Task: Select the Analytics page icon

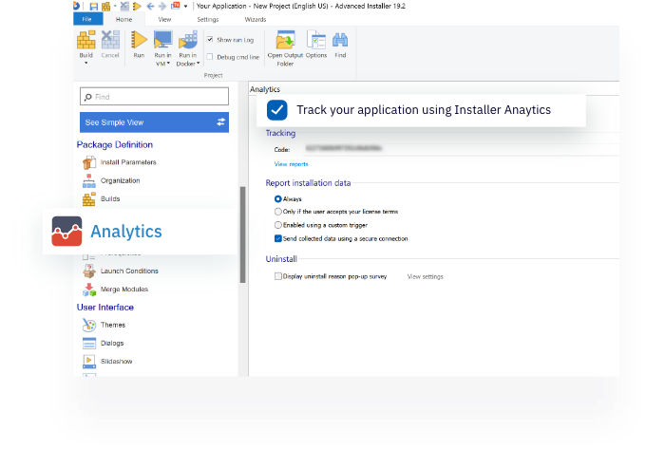Action: tap(66, 231)
